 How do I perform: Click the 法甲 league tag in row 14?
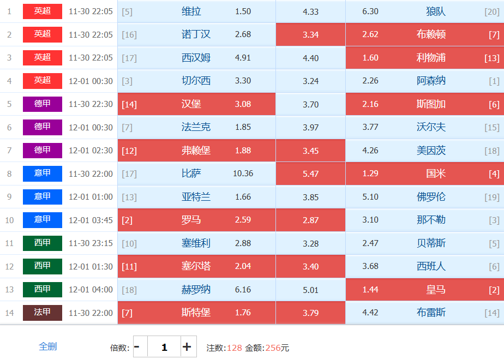click(43, 313)
